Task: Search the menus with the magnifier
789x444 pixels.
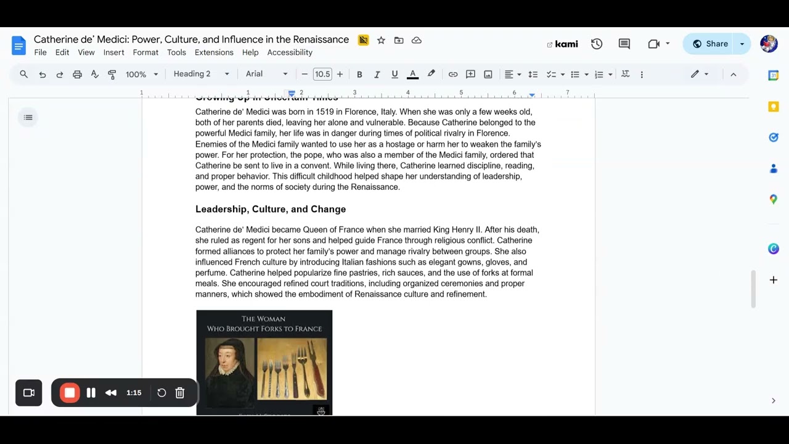Action: click(x=24, y=74)
